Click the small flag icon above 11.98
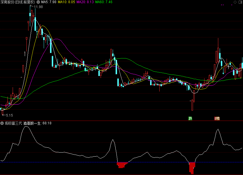Image resolution: width=243 pixels, height=175 pixels. [31, 5]
